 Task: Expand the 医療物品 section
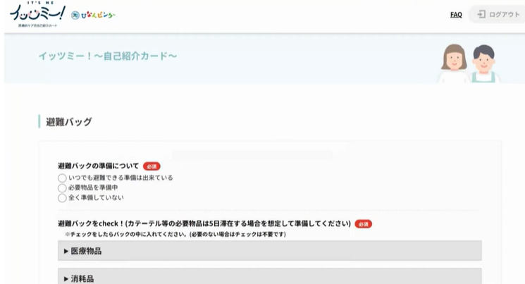click(x=269, y=251)
